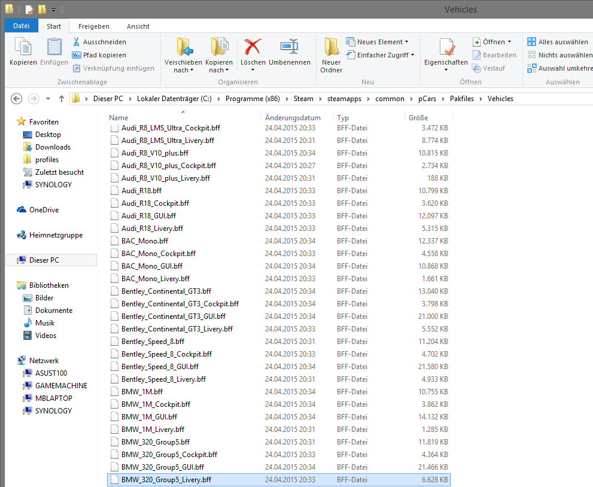Click the Back navigation arrow

pyautogui.click(x=17, y=99)
